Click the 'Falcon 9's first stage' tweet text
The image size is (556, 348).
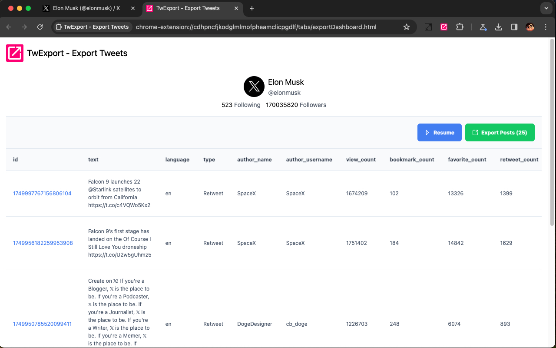(x=119, y=243)
